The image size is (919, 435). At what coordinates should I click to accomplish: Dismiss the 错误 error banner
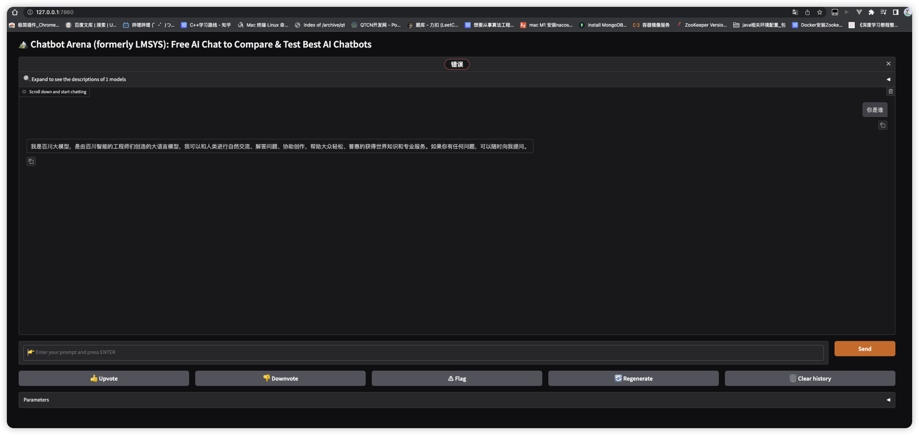pos(888,64)
